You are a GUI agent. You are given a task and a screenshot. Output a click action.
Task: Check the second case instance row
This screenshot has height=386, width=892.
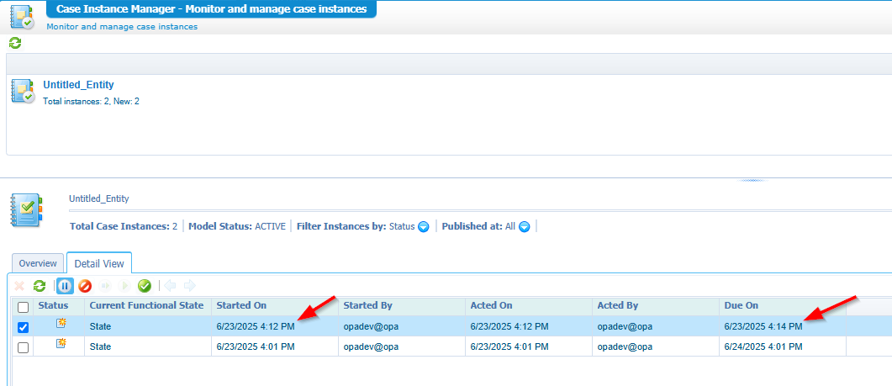(23, 347)
